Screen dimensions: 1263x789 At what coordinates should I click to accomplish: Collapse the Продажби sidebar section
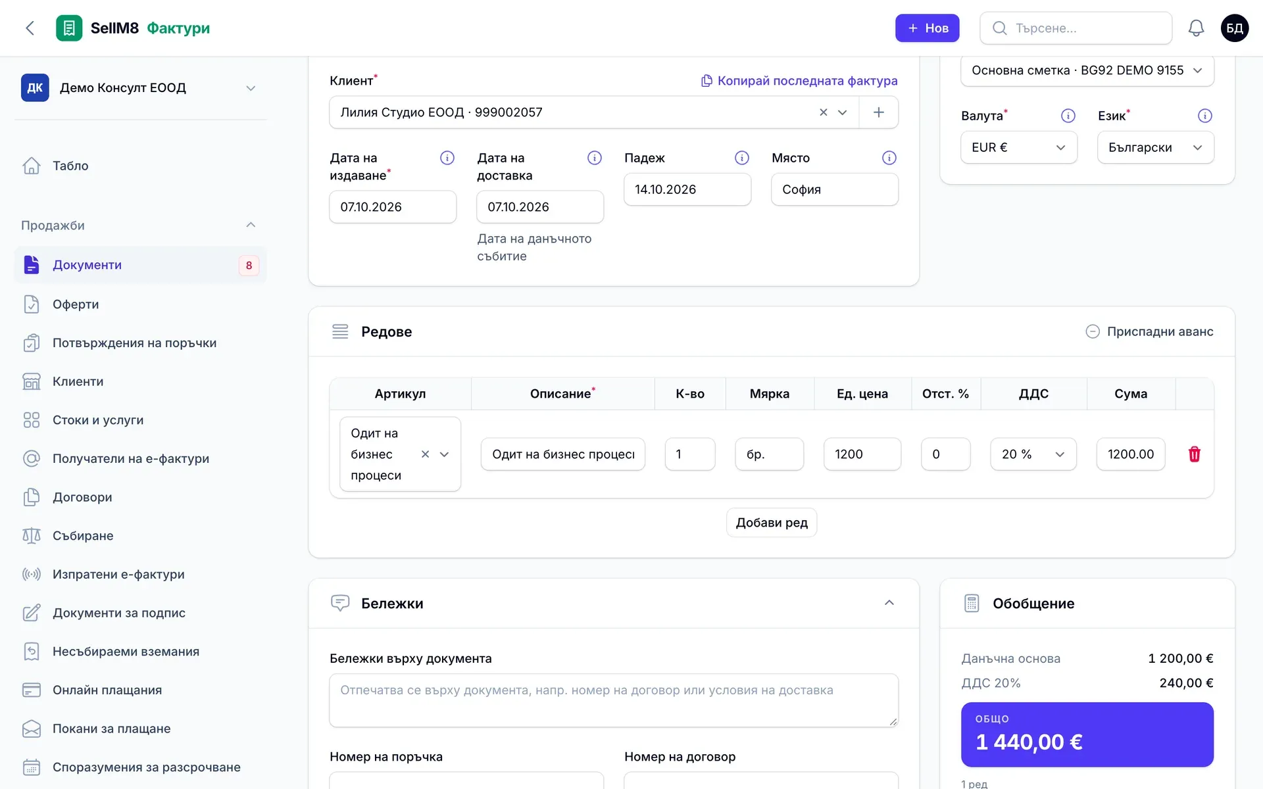click(x=251, y=225)
